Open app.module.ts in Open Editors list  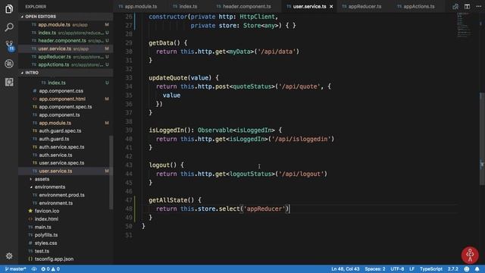(x=66, y=24)
